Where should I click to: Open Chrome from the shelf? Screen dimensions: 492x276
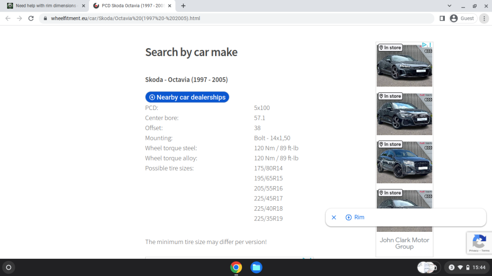(x=236, y=268)
